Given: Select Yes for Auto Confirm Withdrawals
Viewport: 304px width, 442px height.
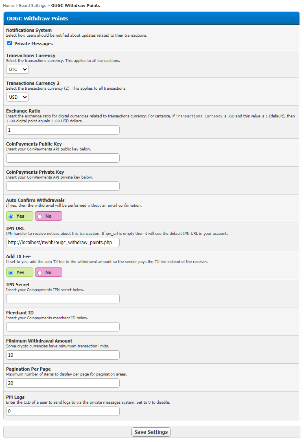Looking at the screenshot, I should click(20, 216).
